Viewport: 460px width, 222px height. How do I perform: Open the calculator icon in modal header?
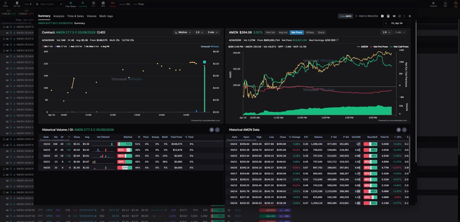[x=388, y=16]
